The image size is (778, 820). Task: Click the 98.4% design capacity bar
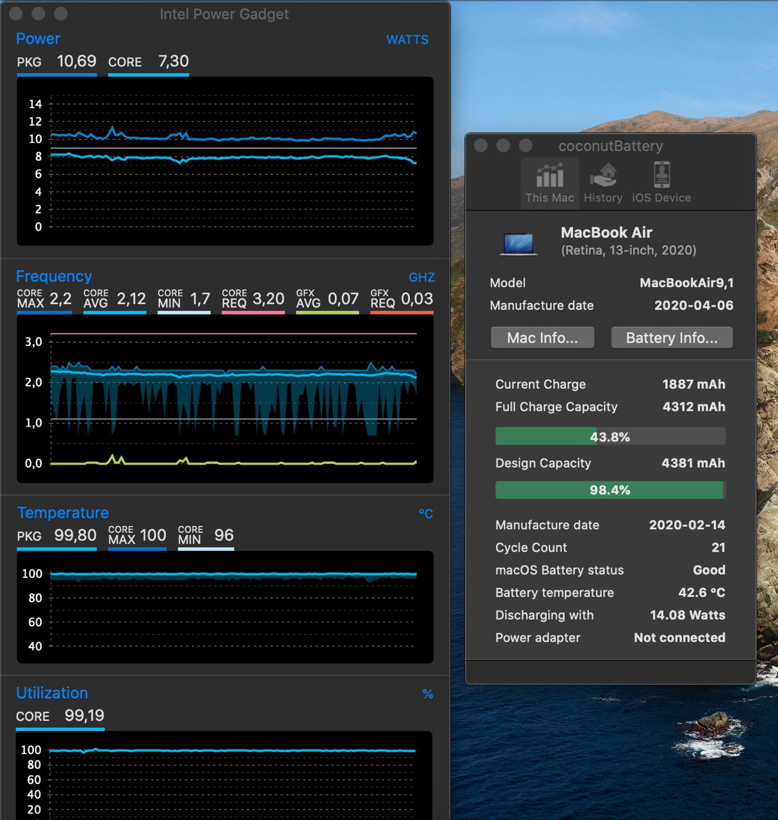tap(610, 490)
